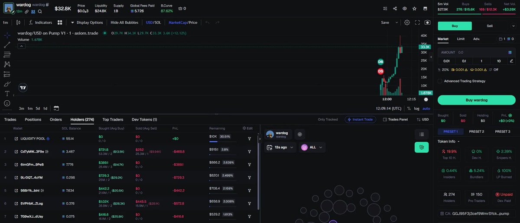Image resolution: width=520 pixels, height=223 pixels.
Task: Open the Top Traders tab
Action: click(113, 119)
